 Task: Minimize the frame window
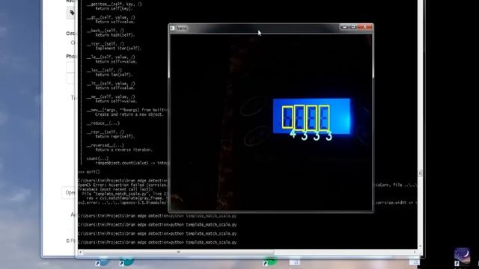(x=344, y=28)
